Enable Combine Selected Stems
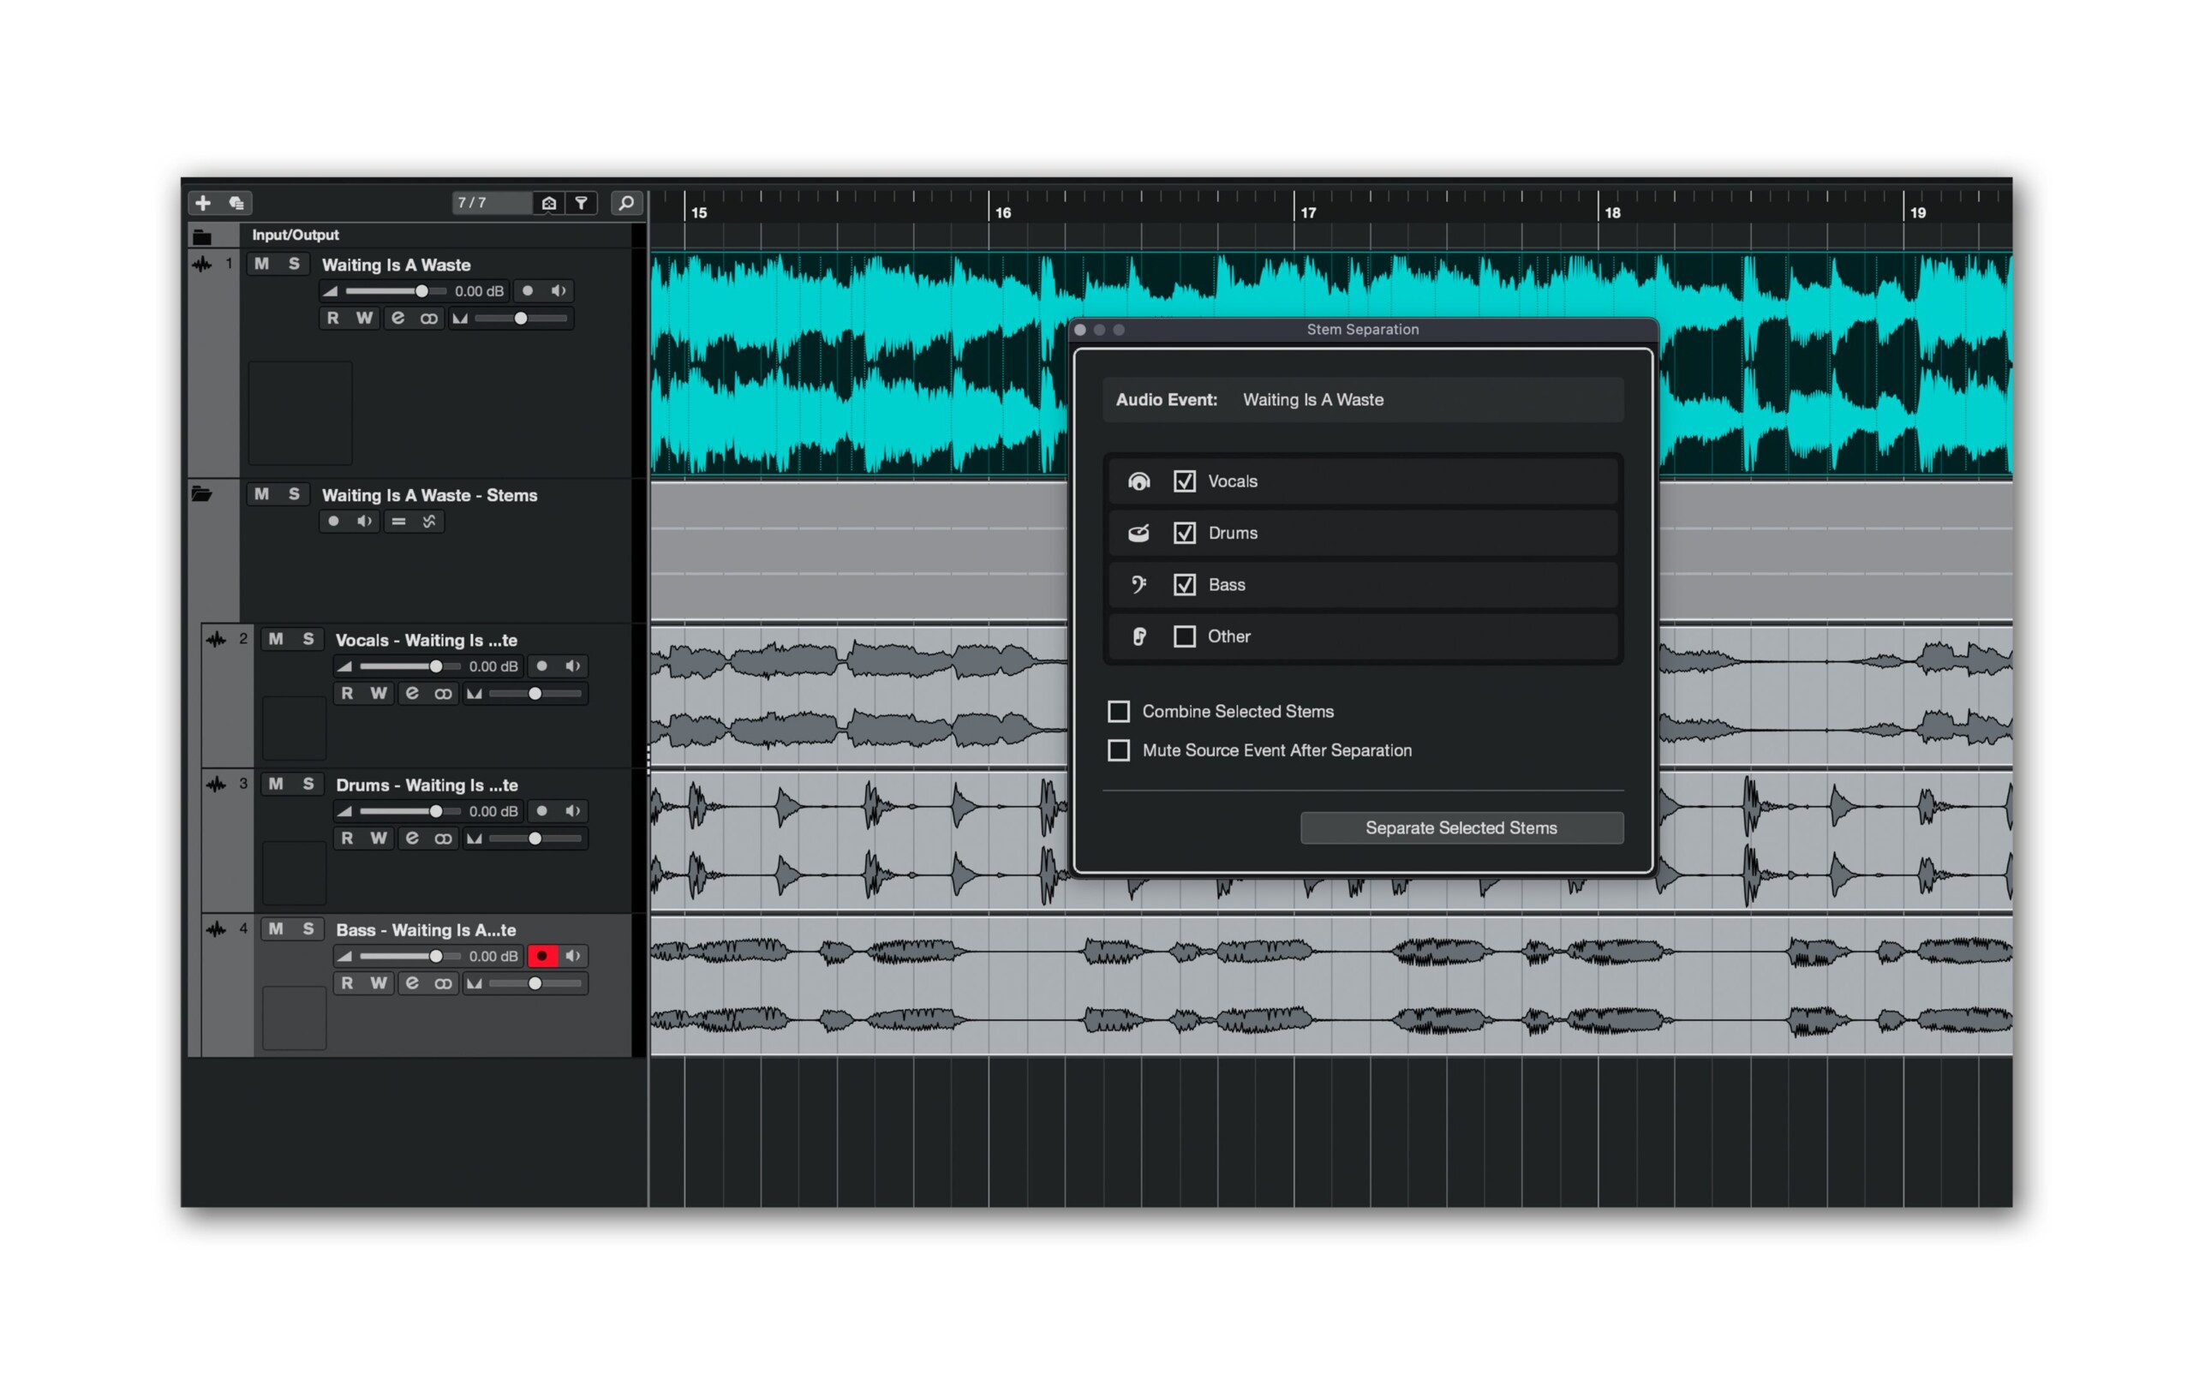 click(x=1120, y=711)
